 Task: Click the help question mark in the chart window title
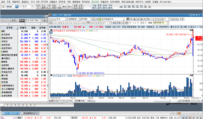[199, 15]
